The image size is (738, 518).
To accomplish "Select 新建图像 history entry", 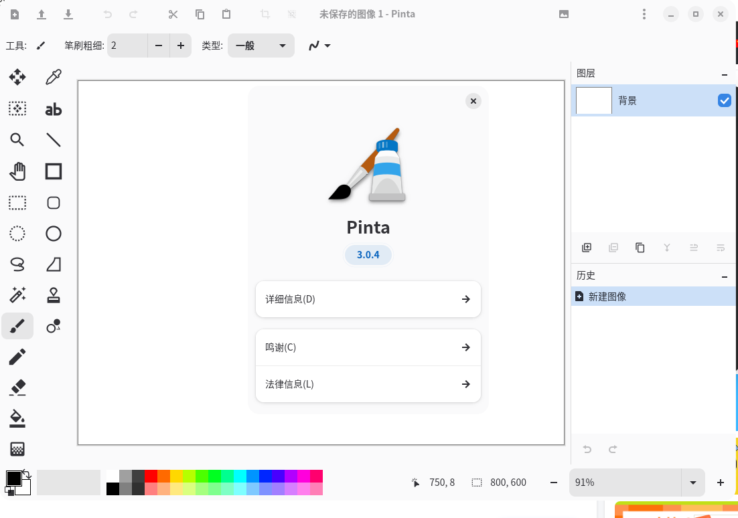I will 654,296.
